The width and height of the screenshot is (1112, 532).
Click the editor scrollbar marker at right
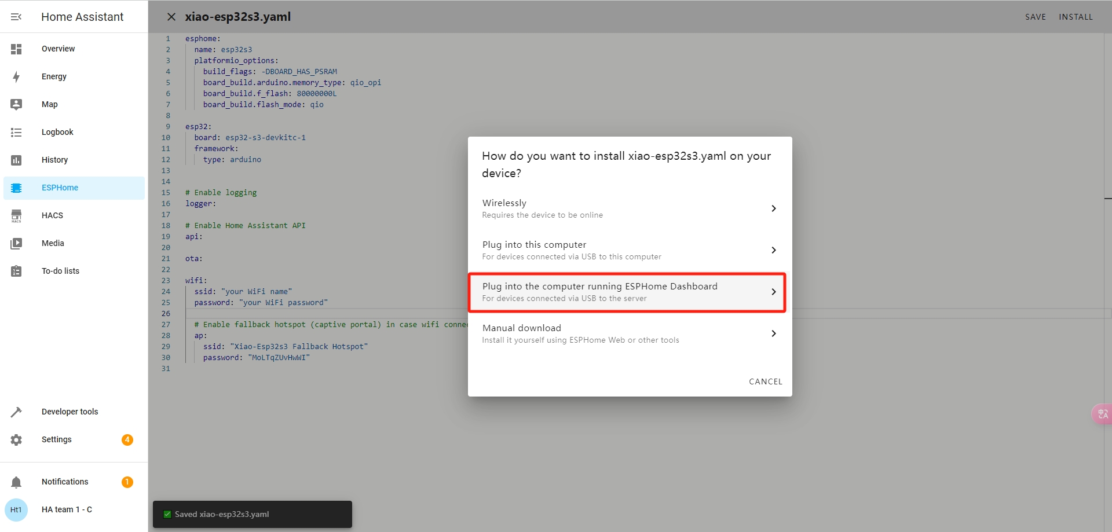tap(1108, 199)
